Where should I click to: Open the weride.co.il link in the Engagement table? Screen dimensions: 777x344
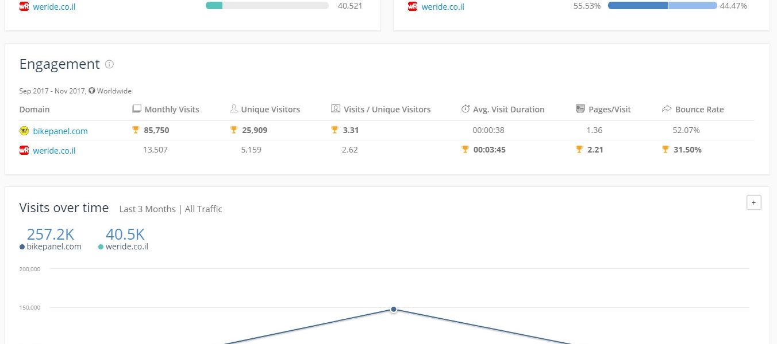click(x=54, y=150)
